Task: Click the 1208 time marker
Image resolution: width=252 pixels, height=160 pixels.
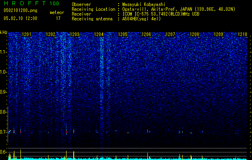Action: click(x=194, y=34)
